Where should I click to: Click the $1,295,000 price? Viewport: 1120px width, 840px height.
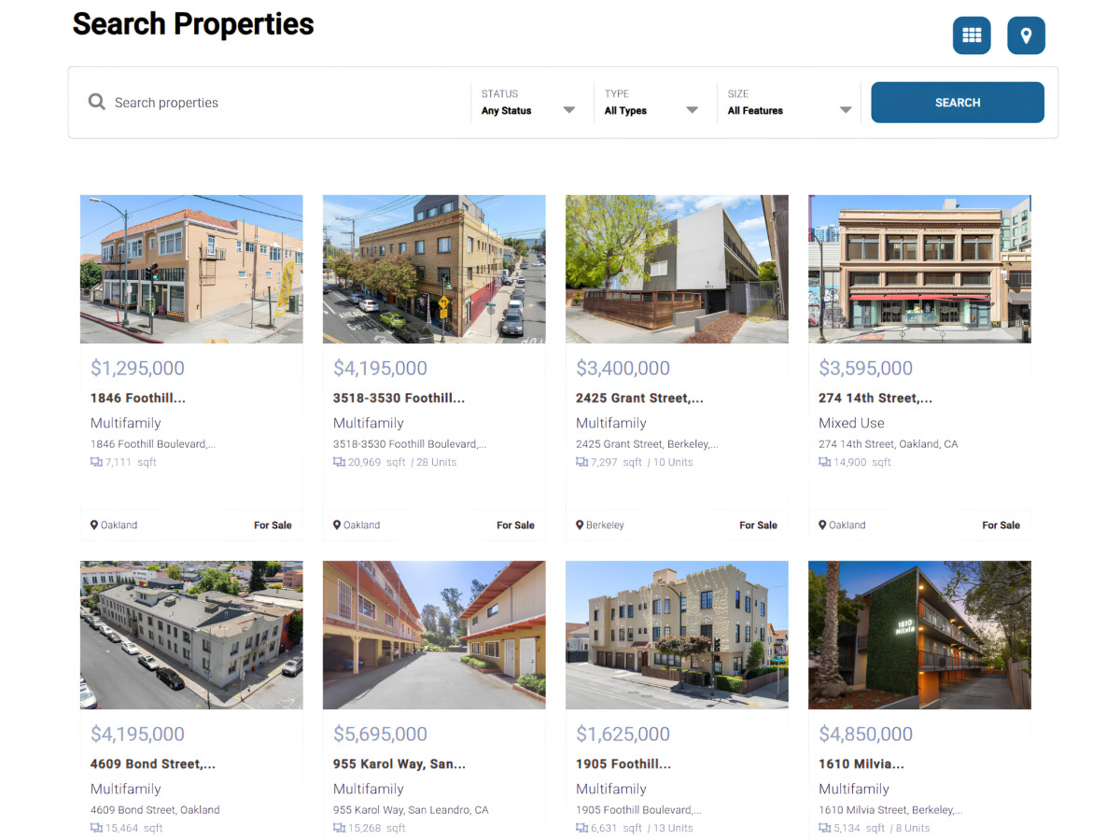pos(137,368)
